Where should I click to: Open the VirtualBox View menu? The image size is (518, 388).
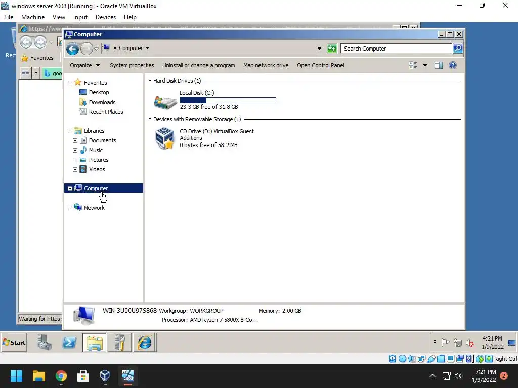[59, 17]
